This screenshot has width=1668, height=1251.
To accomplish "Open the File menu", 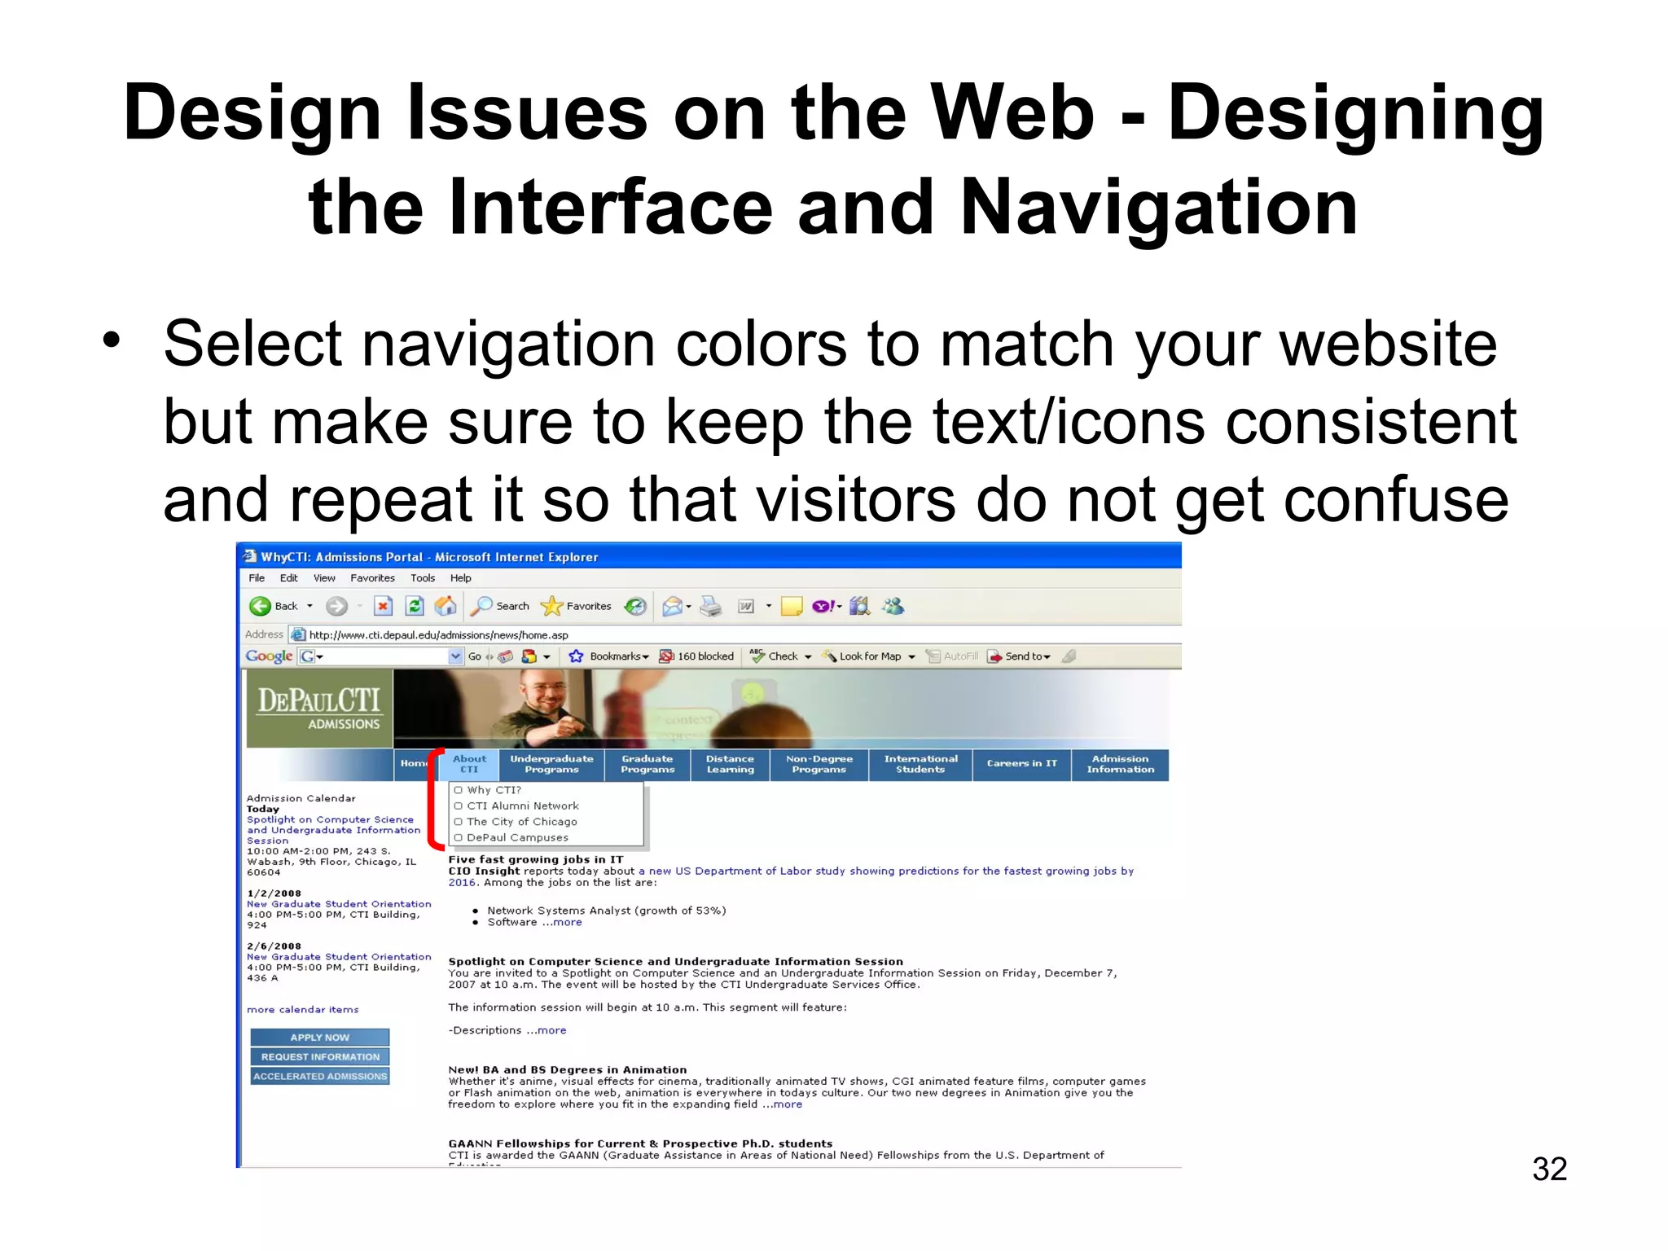I will (x=257, y=578).
